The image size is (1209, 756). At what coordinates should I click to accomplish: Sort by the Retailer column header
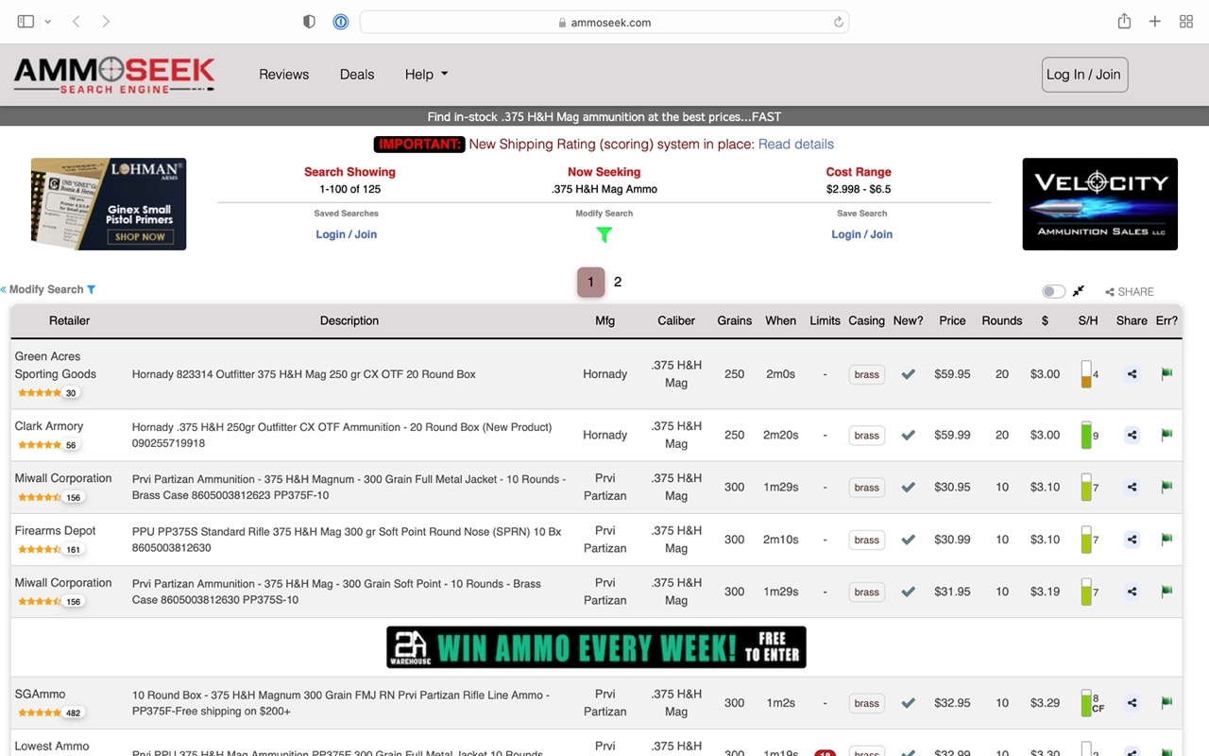(x=69, y=320)
